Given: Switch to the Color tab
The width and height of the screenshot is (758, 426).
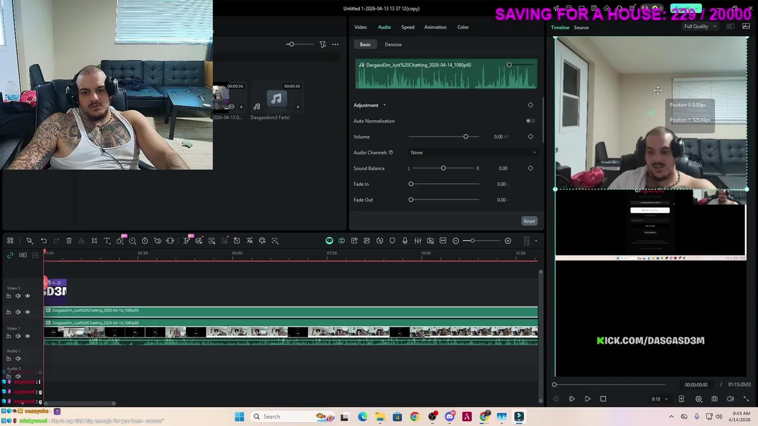Looking at the screenshot, I should (463, 27).
